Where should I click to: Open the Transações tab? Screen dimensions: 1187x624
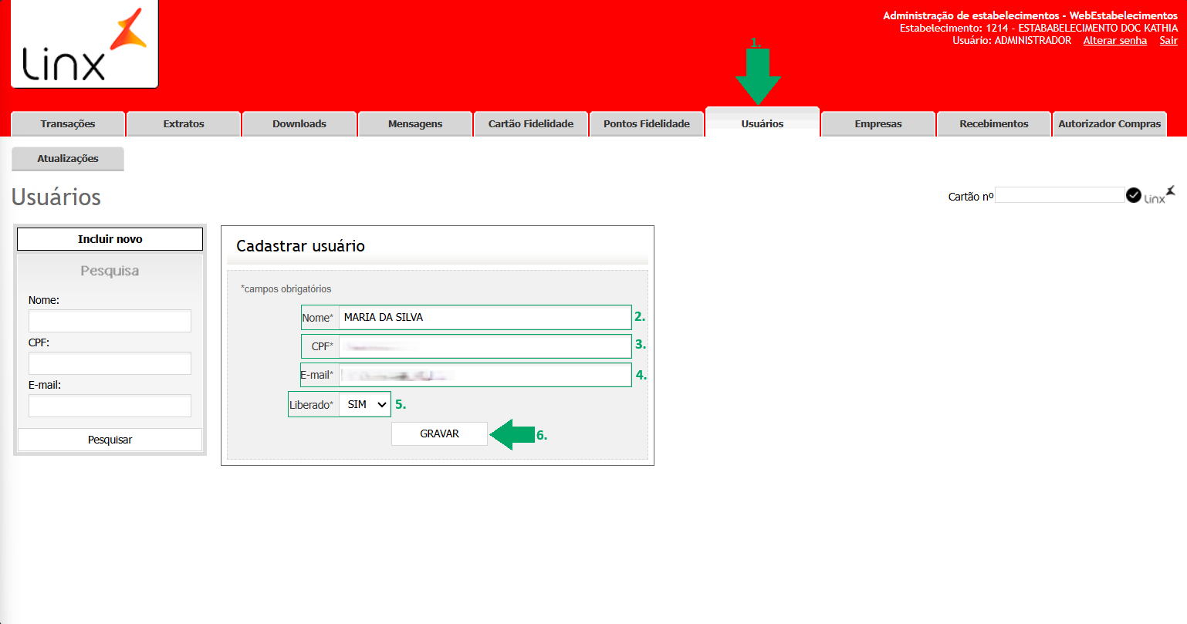click(68, 124)
